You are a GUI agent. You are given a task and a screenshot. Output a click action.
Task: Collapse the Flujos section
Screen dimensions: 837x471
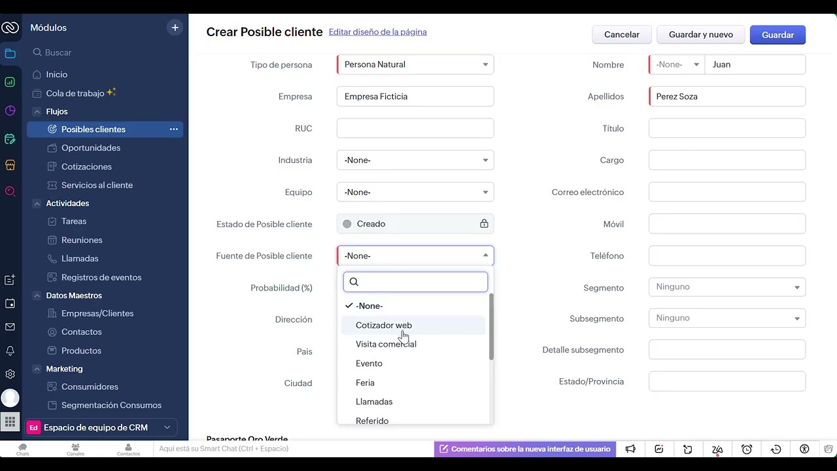point(37,112)
